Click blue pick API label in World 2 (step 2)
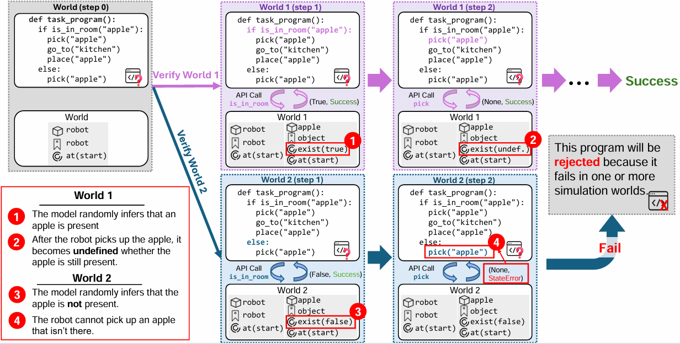The width and height of the screenshot is (680, 344). coord(421,277)
